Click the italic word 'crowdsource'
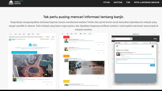 pyautogui.click(x=72, y=22)
